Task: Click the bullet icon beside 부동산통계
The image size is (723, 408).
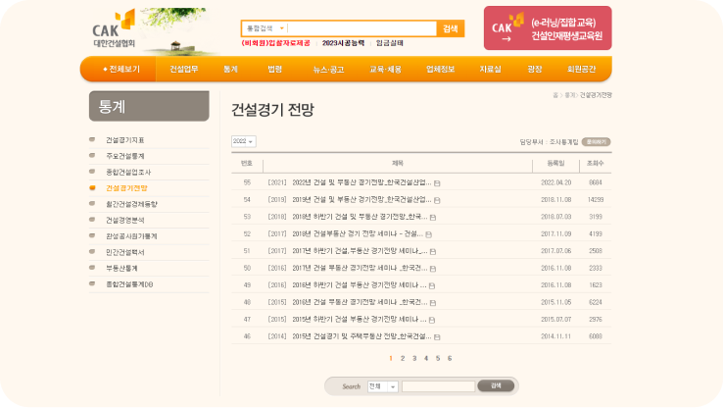Action: pyautogui.click(x=93, y=268)
